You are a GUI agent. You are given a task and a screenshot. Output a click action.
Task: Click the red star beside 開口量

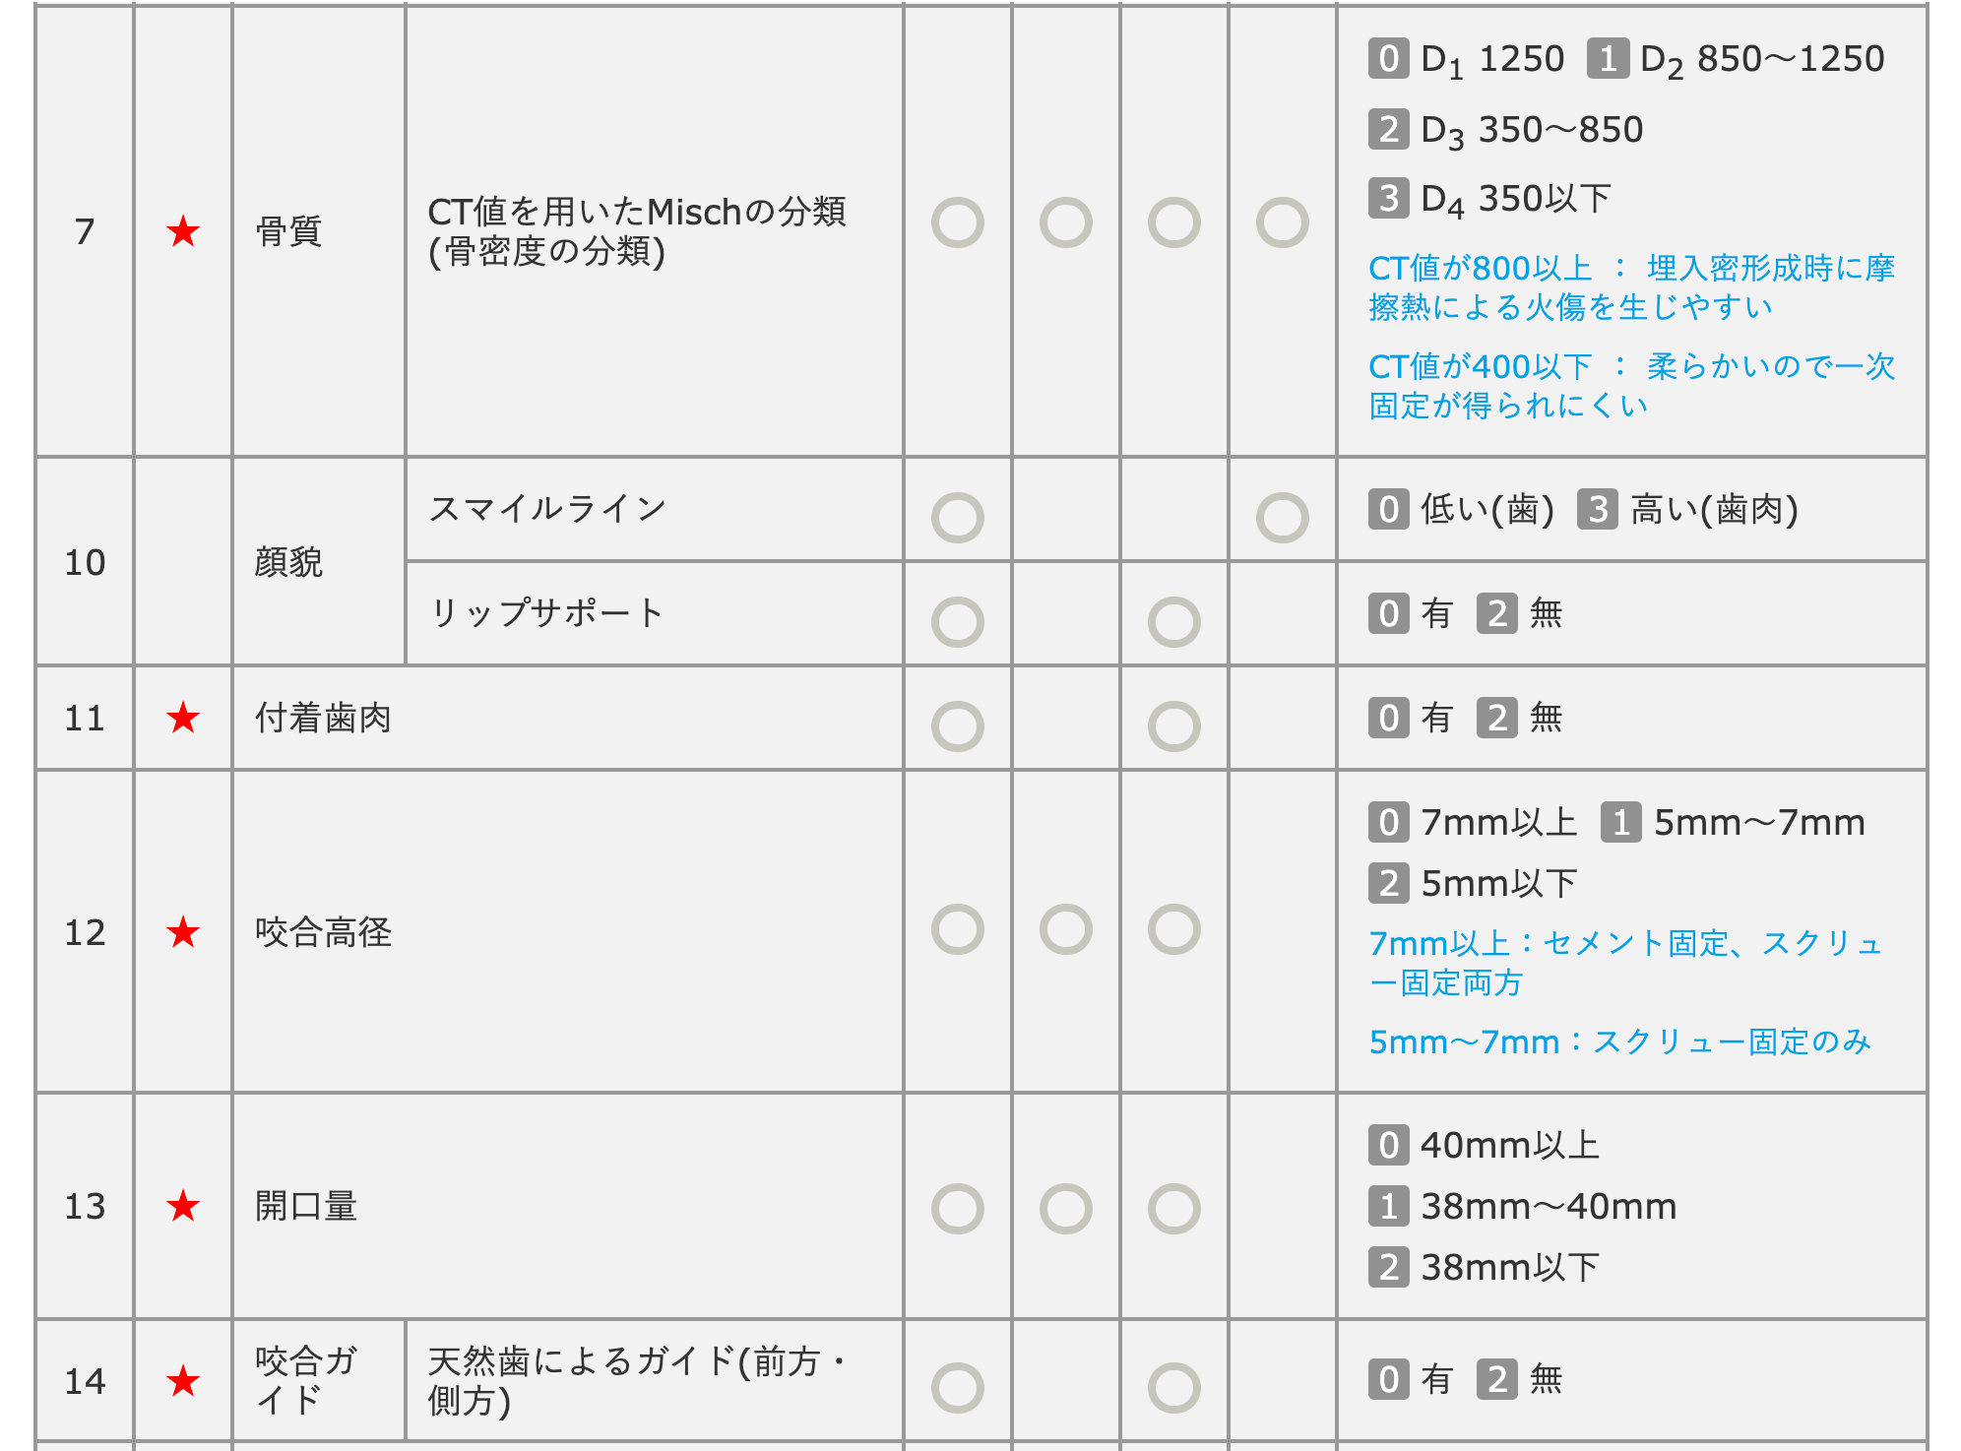point(183,1206)
